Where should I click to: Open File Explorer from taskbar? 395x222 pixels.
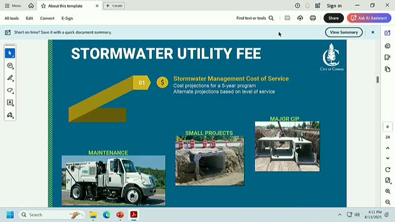coord(93,215)
